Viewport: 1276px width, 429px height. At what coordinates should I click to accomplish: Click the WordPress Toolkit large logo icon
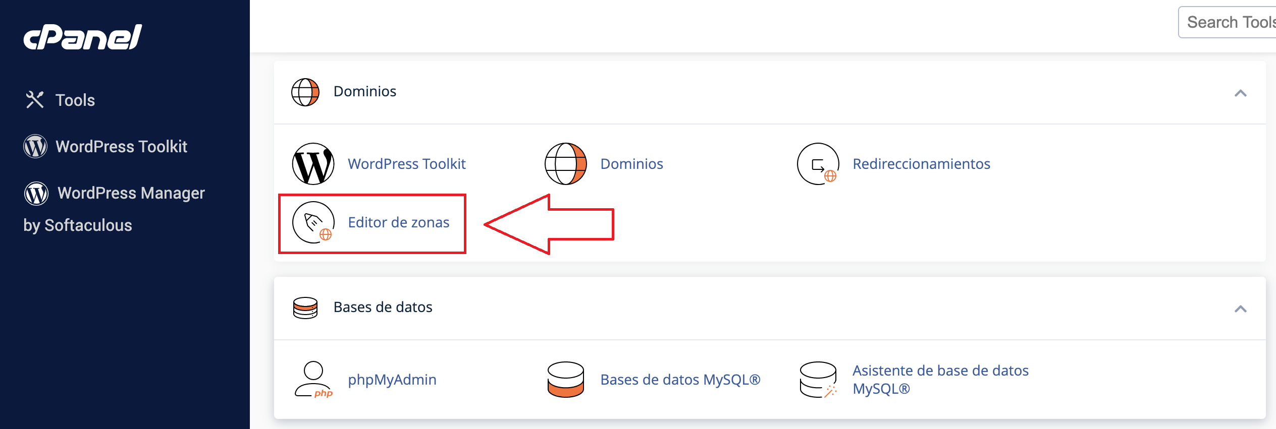[x=313, y=164]
